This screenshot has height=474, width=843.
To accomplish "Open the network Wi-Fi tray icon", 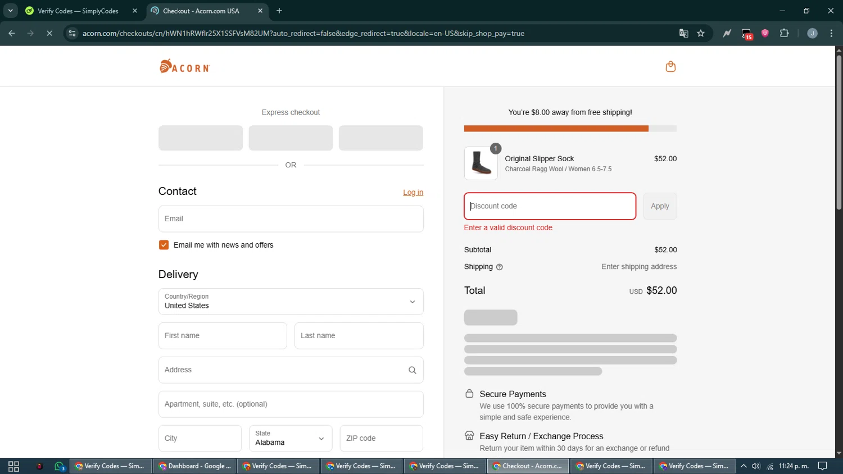I will [770, 466].
